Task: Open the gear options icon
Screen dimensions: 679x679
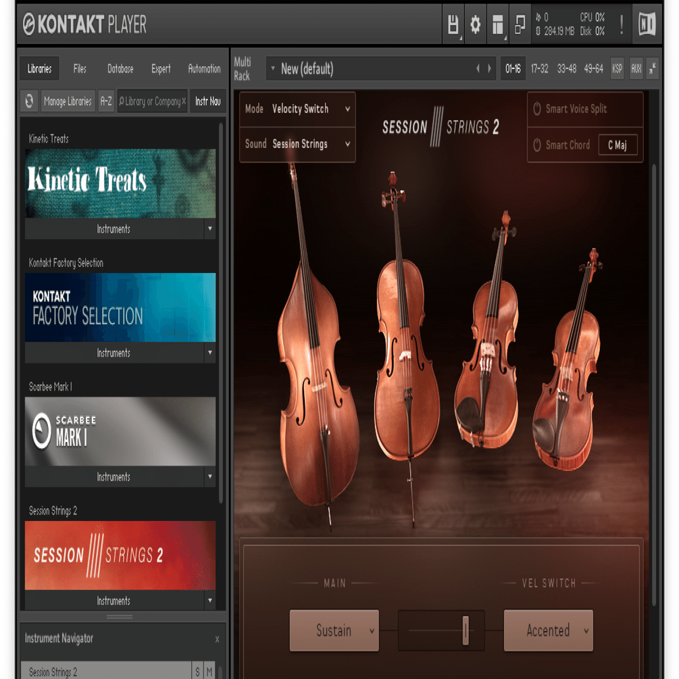Action: click(476, 24)
